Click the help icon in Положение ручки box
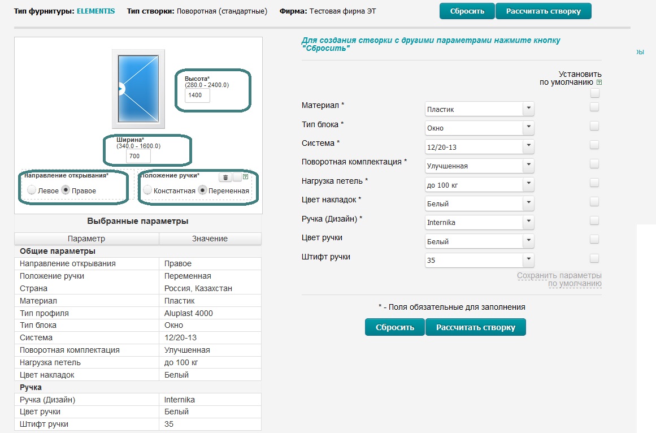This screenshot has width=656, height=433. click(x=246, y=177)
